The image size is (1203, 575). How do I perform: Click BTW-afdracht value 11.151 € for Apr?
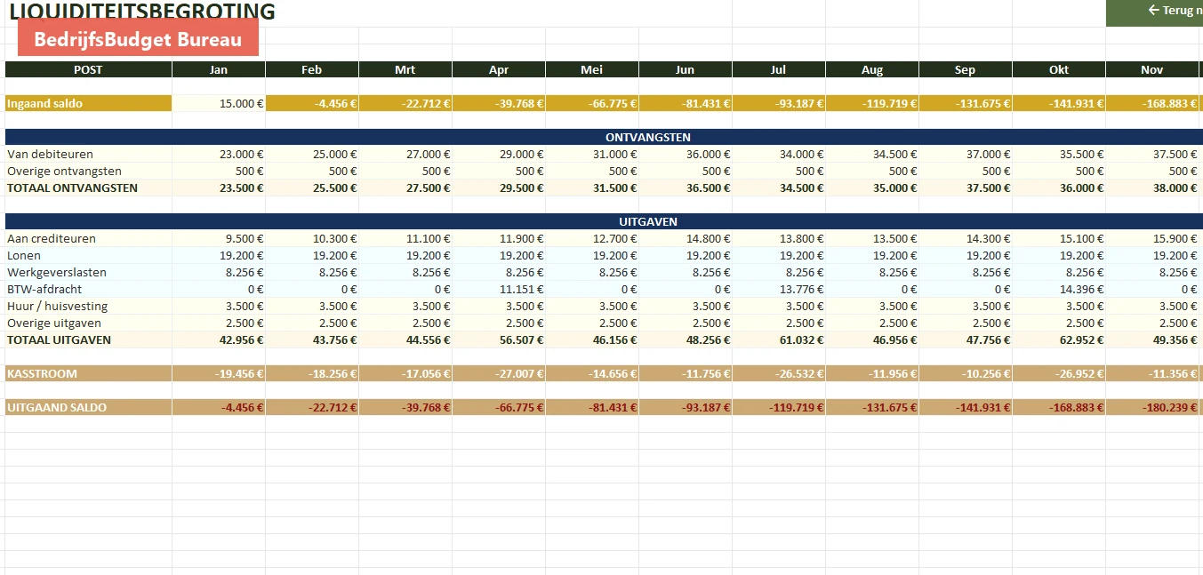pyautogui.click(x=499, y=289)
